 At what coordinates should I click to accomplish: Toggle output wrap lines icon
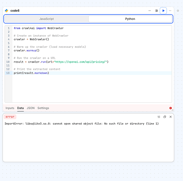coord(159,117)
